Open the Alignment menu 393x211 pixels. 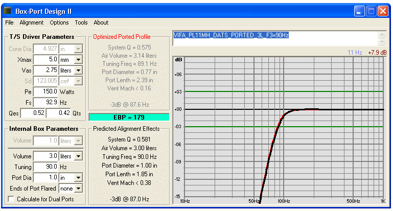32,22
